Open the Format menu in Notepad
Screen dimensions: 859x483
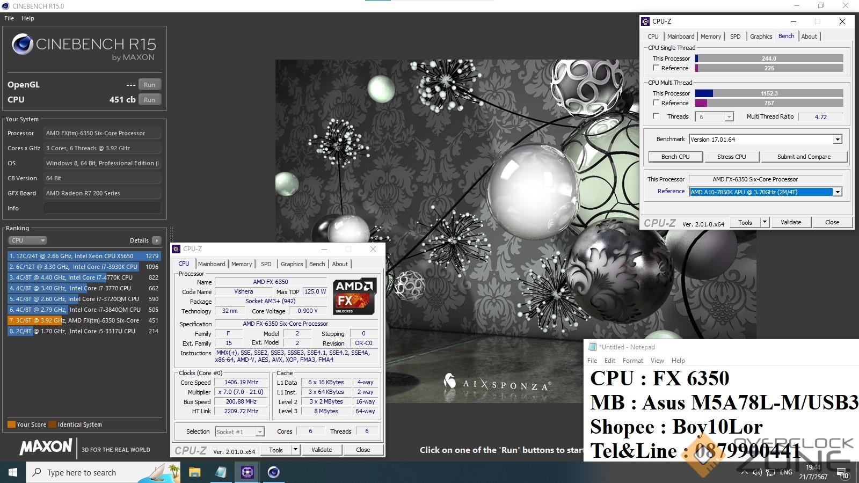[x=632, y=361]
